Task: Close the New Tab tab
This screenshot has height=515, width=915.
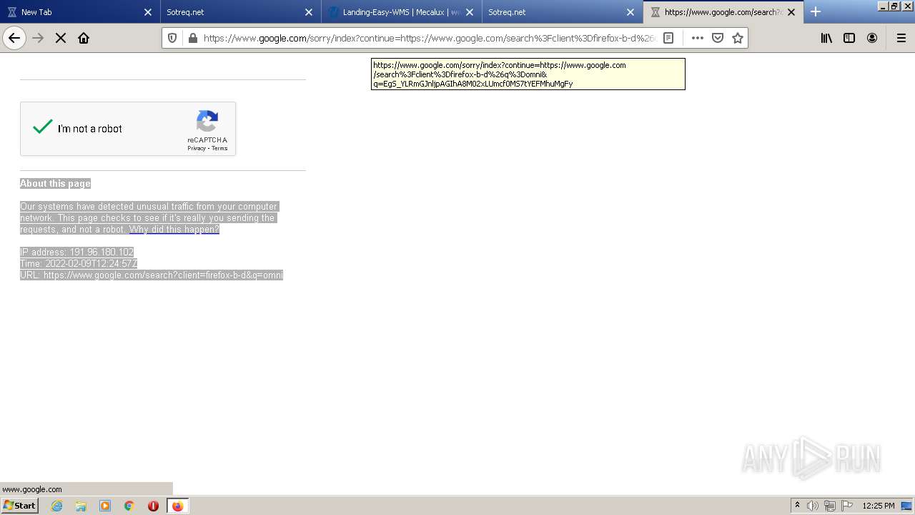Action: point(148,12)
